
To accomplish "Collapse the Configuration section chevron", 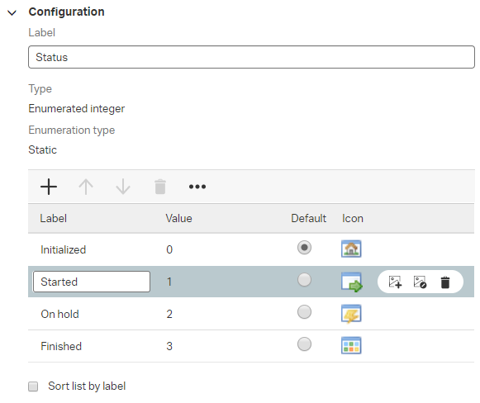I will point(12,13).
